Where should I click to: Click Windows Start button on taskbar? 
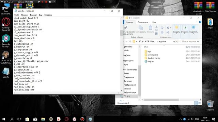4,119
